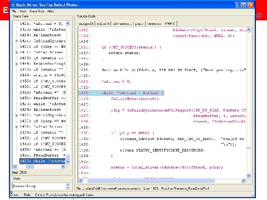
Task: Click source line 1413 sizeof(timeouts), NULL, 0
Action: pos(204,36)
